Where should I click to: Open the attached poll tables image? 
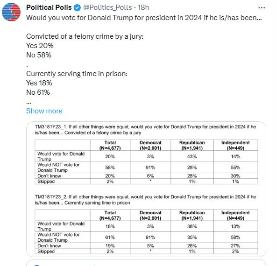(x=146, y=189)
